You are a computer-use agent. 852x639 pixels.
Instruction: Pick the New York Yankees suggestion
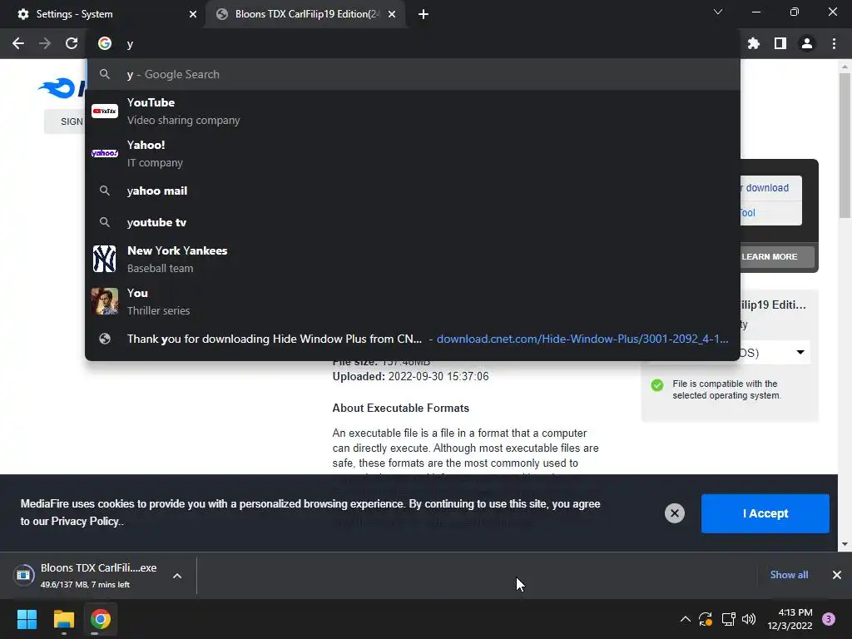click(x=413, y=259)
